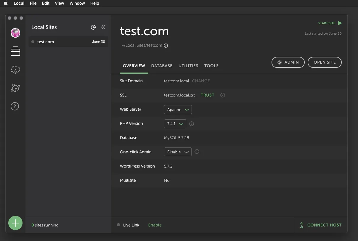Click the MySQL 5.7.28 database value

pyautogui.click(x=176, y=138)
